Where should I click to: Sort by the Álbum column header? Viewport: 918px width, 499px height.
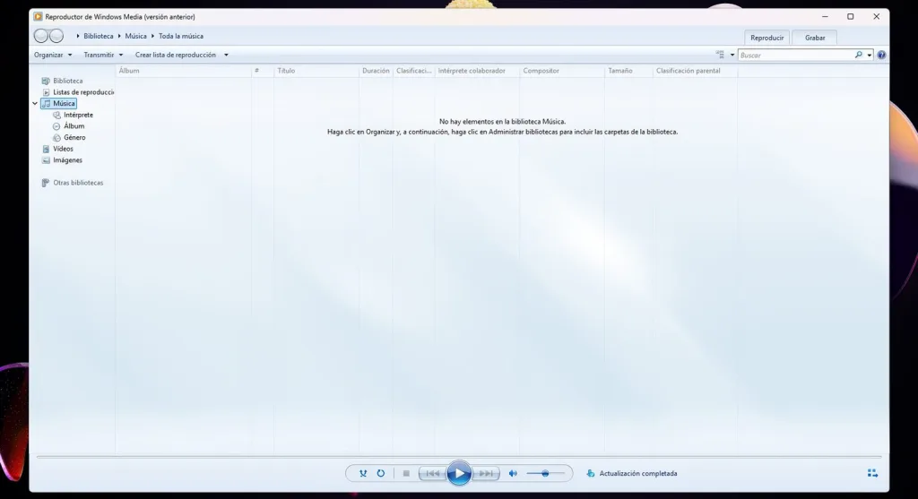[183, 71]
